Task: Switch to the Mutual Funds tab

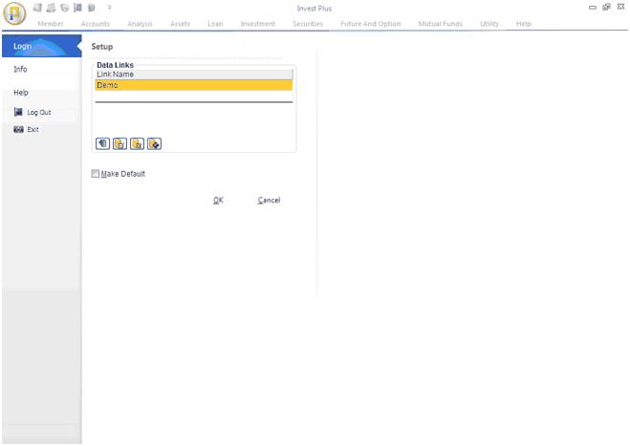Action: pos(439,23)
